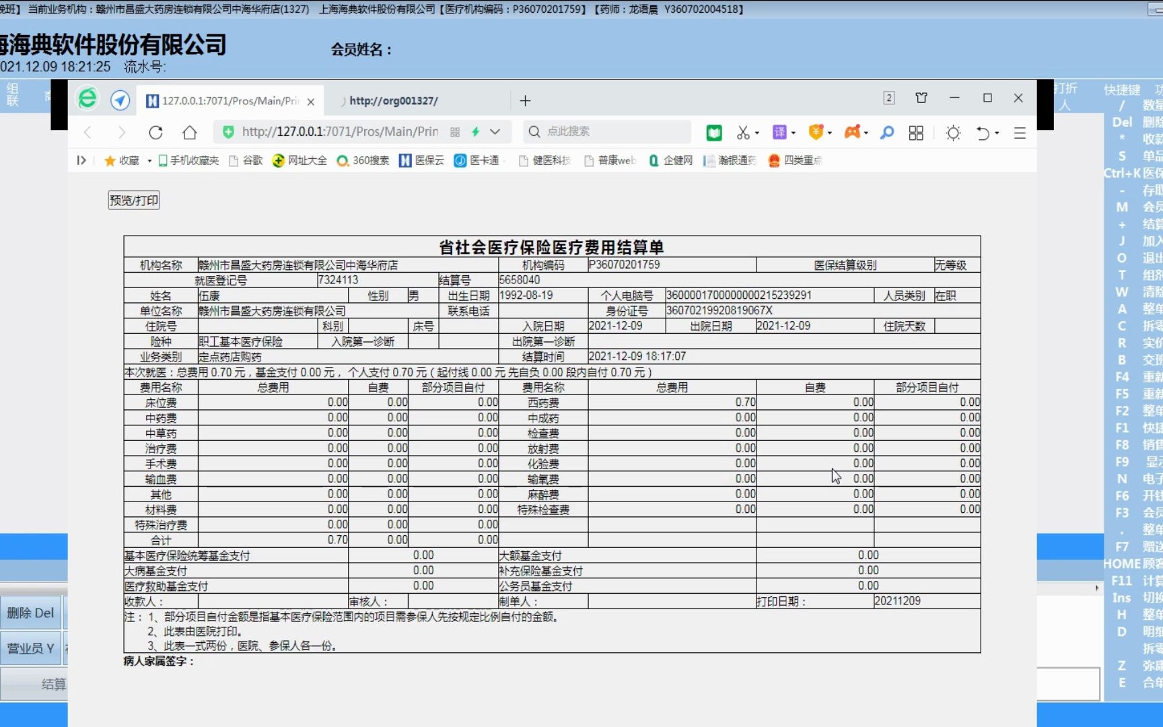Click the undo recently-closed icon
The width and height of the screenshot is (1163, 727).
[x=983, y=133]
